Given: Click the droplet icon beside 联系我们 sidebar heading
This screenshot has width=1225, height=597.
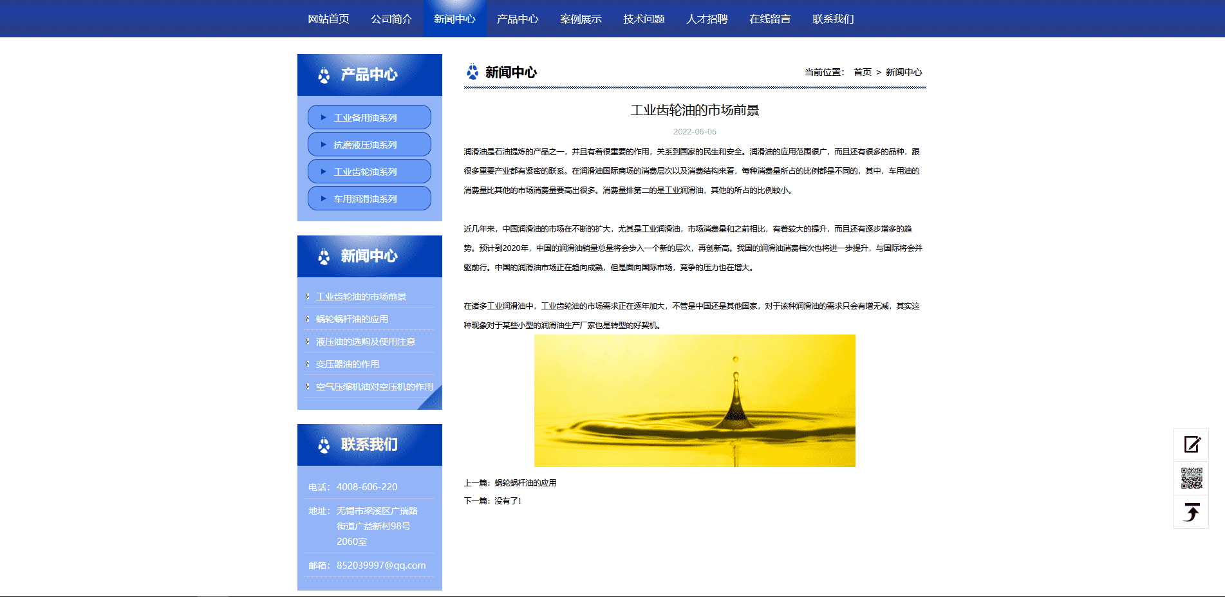Looking at the screenshot, I should (x=324, y=445).
